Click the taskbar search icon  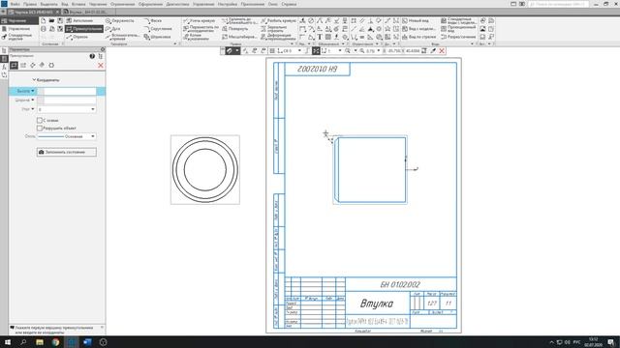(23, 342)
